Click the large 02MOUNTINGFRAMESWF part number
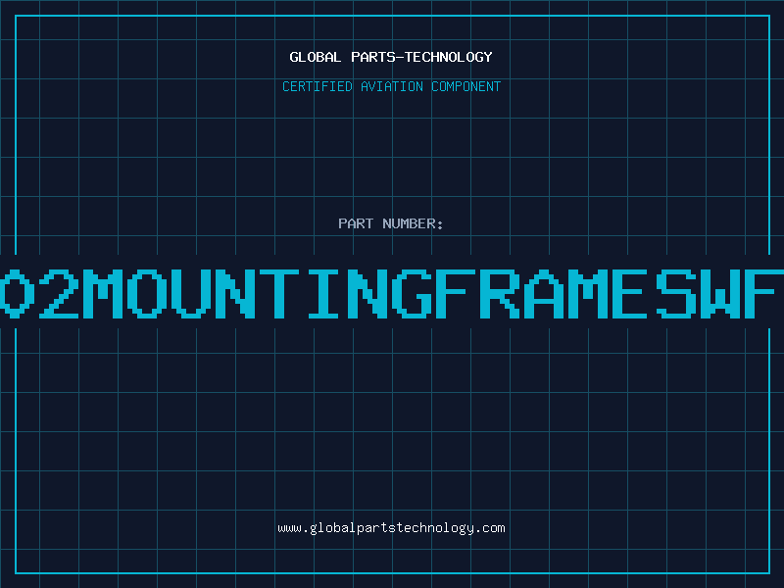784x588 pixels. pos(392,294)
